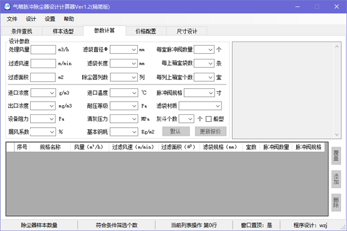Expand the 进口浓度 dropdown
347x231 pixels.
click(43, 93)
